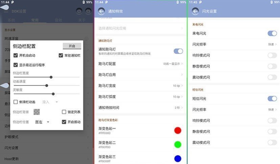Click the 灵敏度 slider handle

point(53,94)
